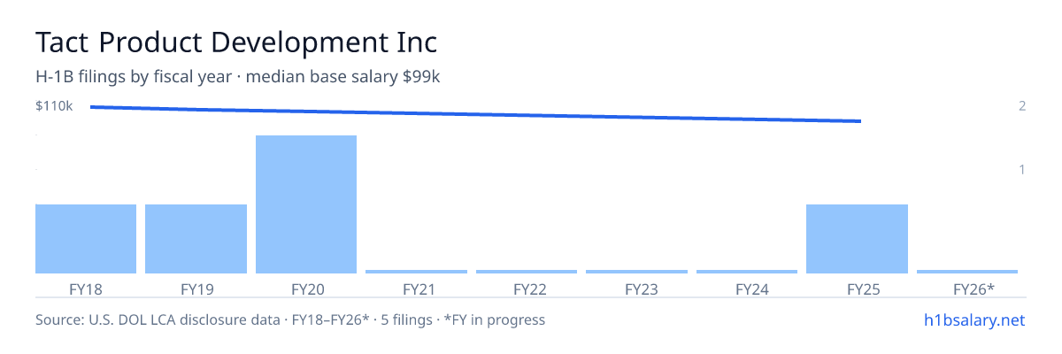Screen dimensions: 1062x354
Task: Click the right axis label 2
Action: coord(1022,106)
